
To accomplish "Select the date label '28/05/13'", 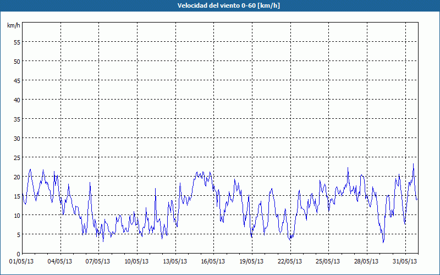I will tap(366, 261).
